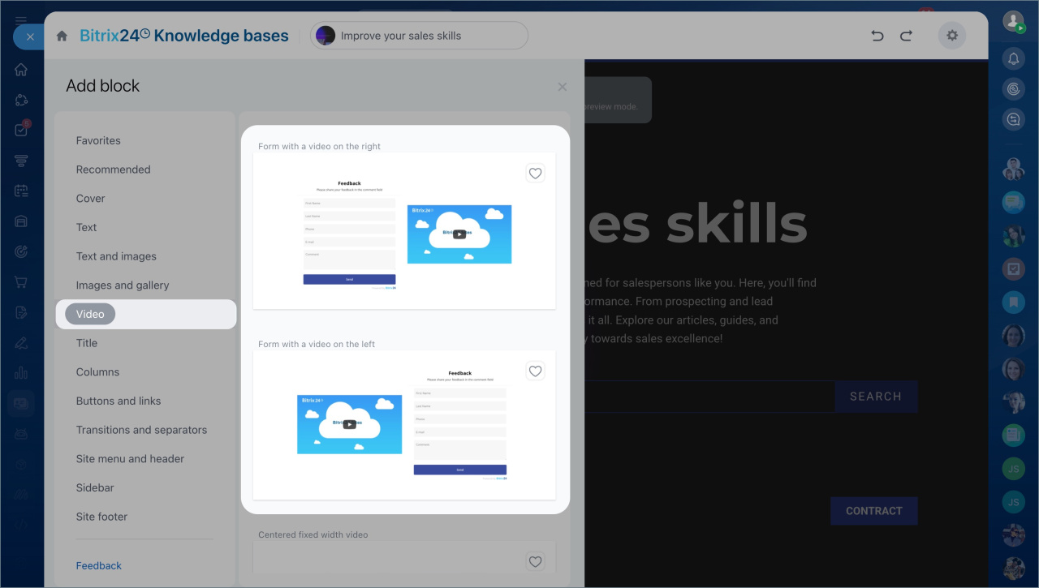Open the Text and images category
Image resolution: width=1039 pixels, height=588 pixels.
[x=116, y=256]
